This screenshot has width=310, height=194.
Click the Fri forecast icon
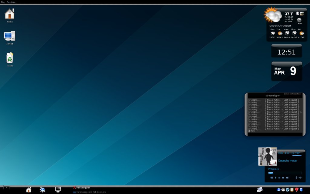coord(302,33)
